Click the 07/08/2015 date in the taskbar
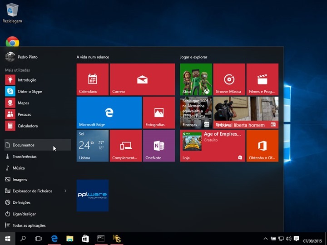This screenshot has width=327, height=245. 312,241
